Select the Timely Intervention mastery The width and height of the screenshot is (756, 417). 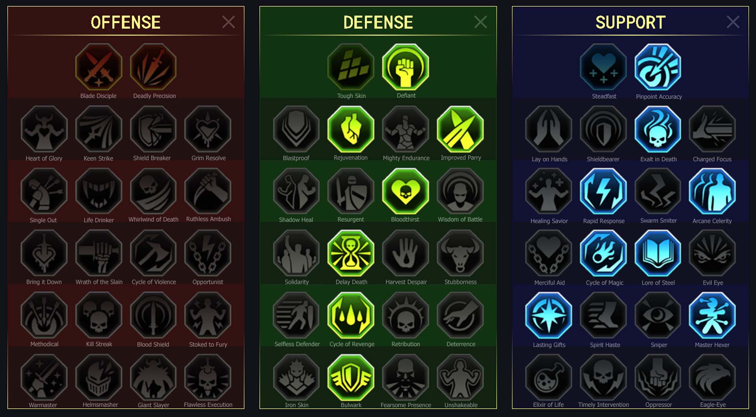tap(603, 378)
